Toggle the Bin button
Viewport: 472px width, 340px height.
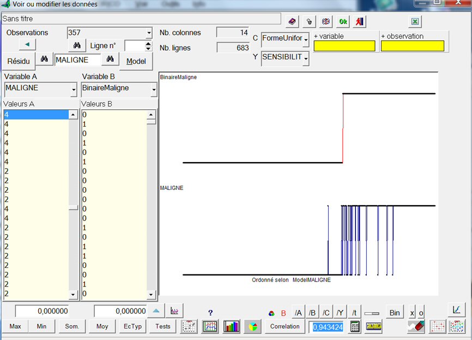coord(395,313)
